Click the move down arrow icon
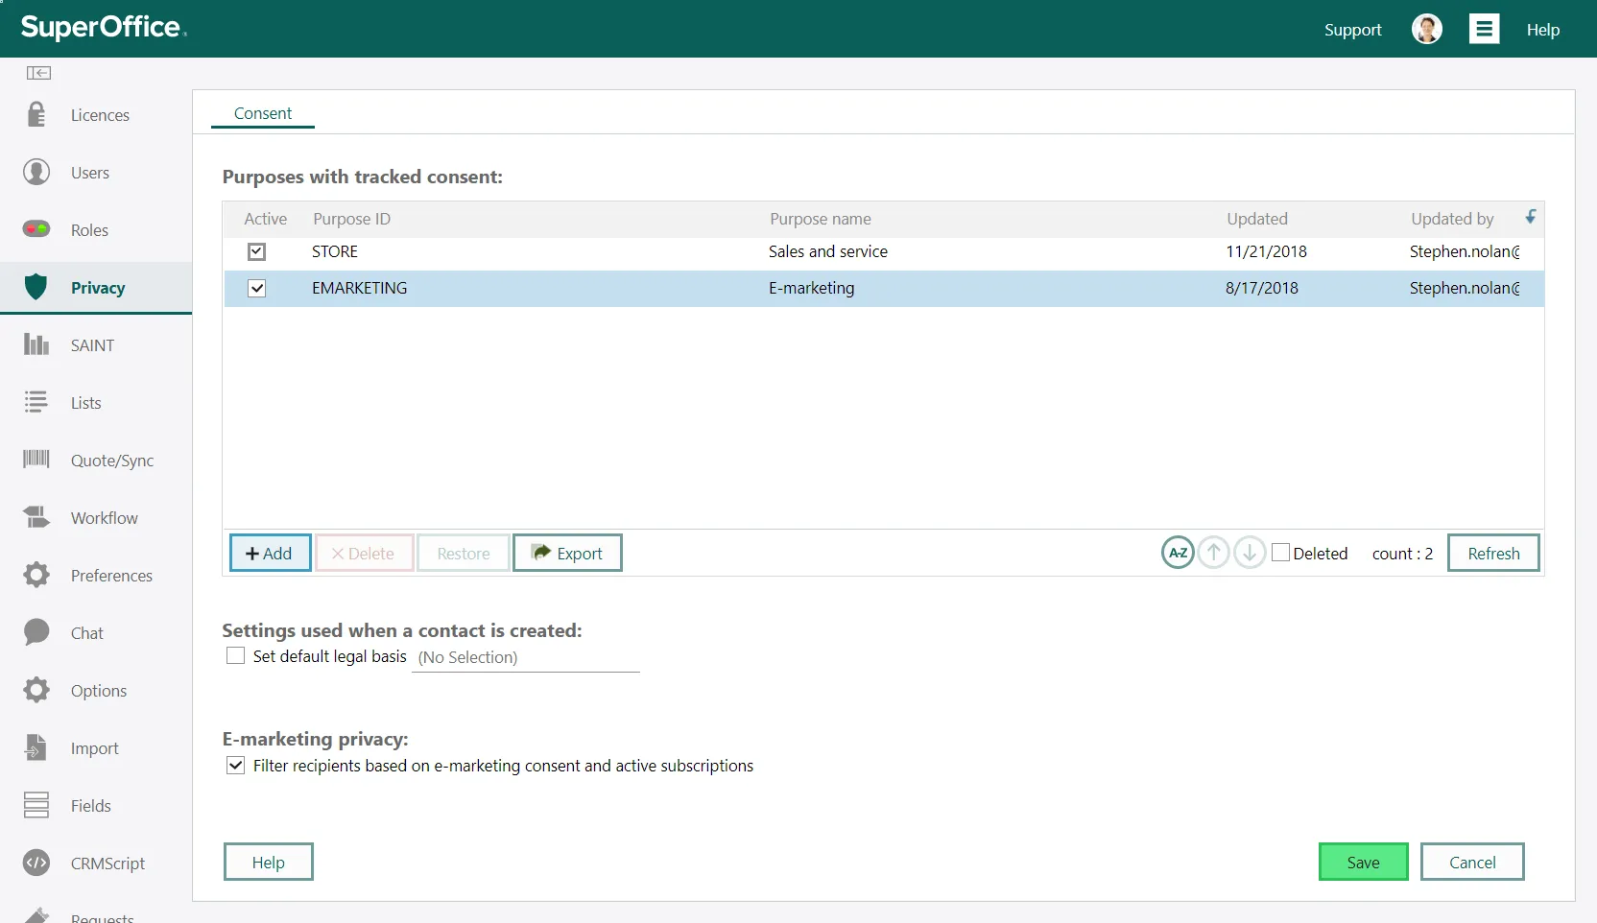The image size is (1597, 923). [1250, 553]
